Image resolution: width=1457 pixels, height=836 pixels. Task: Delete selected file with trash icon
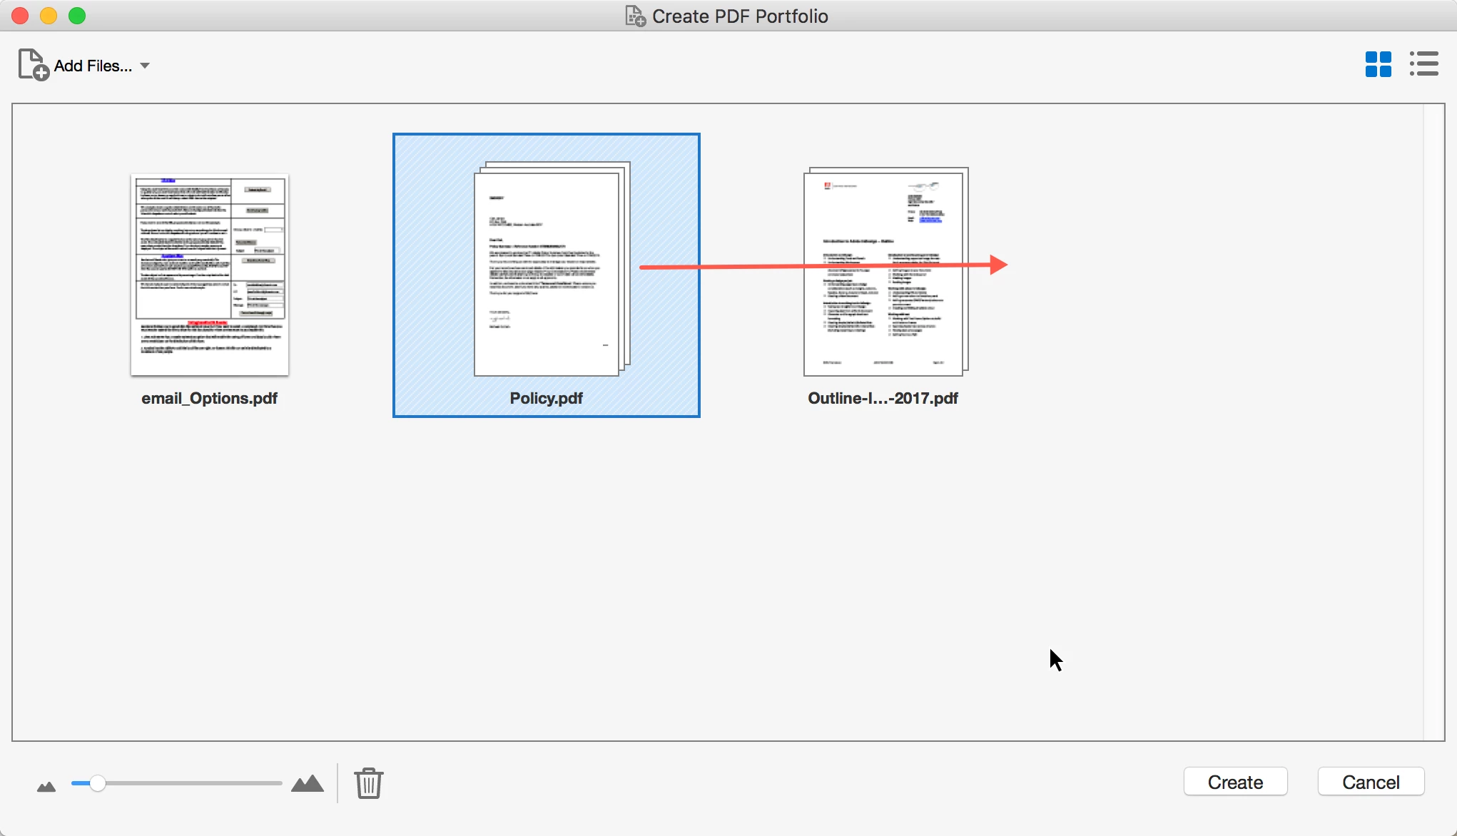tap(369, 783)
